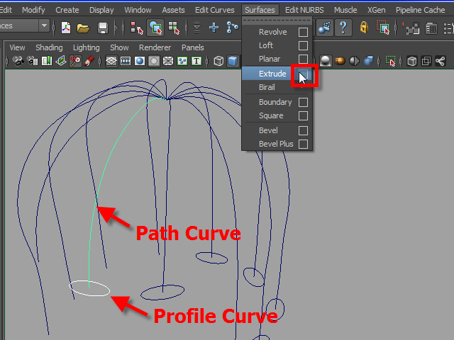Toggle the safe title icon

point(196,61)
